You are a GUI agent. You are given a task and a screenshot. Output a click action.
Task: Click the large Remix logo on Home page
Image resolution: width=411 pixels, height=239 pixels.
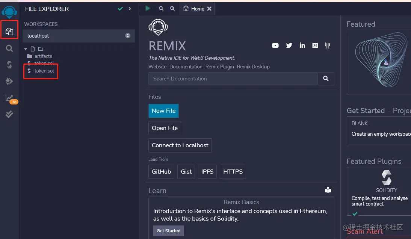click(x=158, y=27)
